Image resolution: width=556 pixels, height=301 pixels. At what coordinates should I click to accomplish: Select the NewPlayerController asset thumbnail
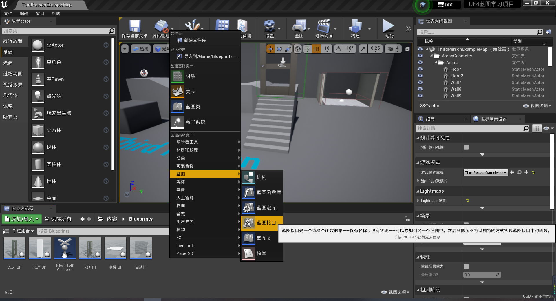[65, 248]
